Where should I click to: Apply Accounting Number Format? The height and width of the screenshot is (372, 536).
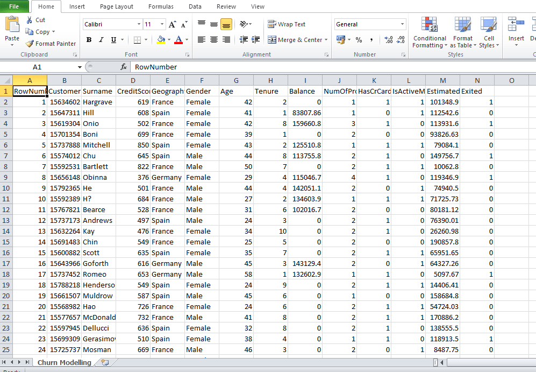click(x=340, y=40)
